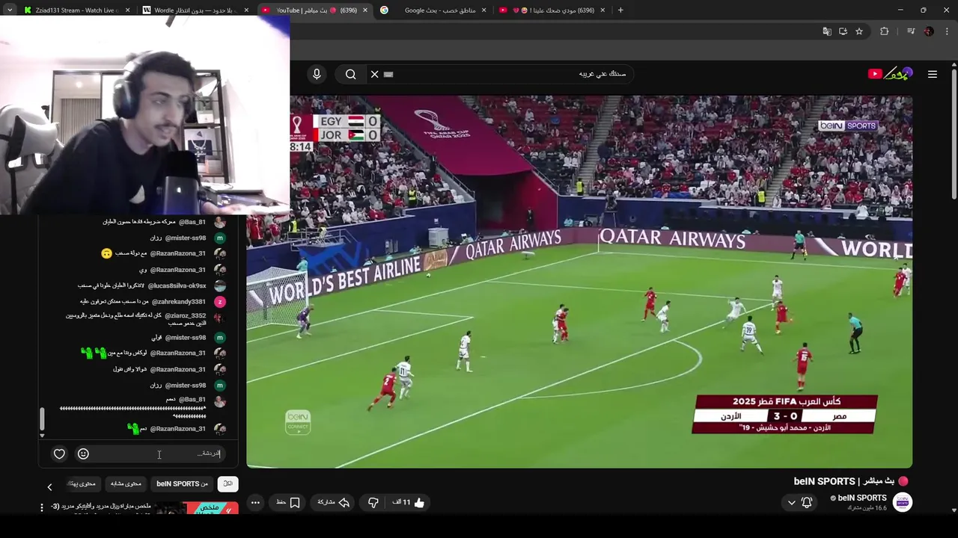
Task: Clear the YouTube search box with X
Action: pyautogui.click(x=374, y=74)
